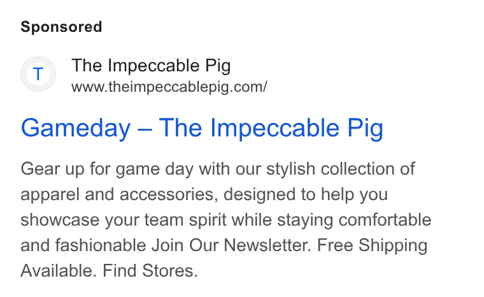Click the Join Our Newsletter text
Viewport: 484px width, 297px height.
232,245
